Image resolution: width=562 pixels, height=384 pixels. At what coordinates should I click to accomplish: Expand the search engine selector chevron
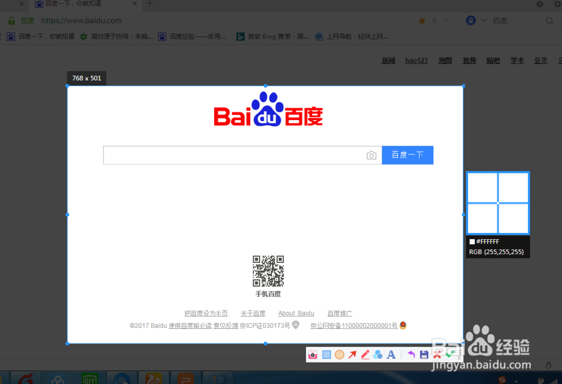484,20
